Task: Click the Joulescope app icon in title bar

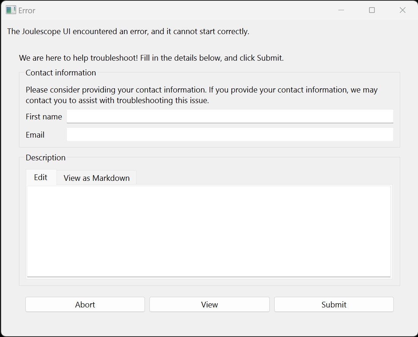Action: (x=11, y=10)
